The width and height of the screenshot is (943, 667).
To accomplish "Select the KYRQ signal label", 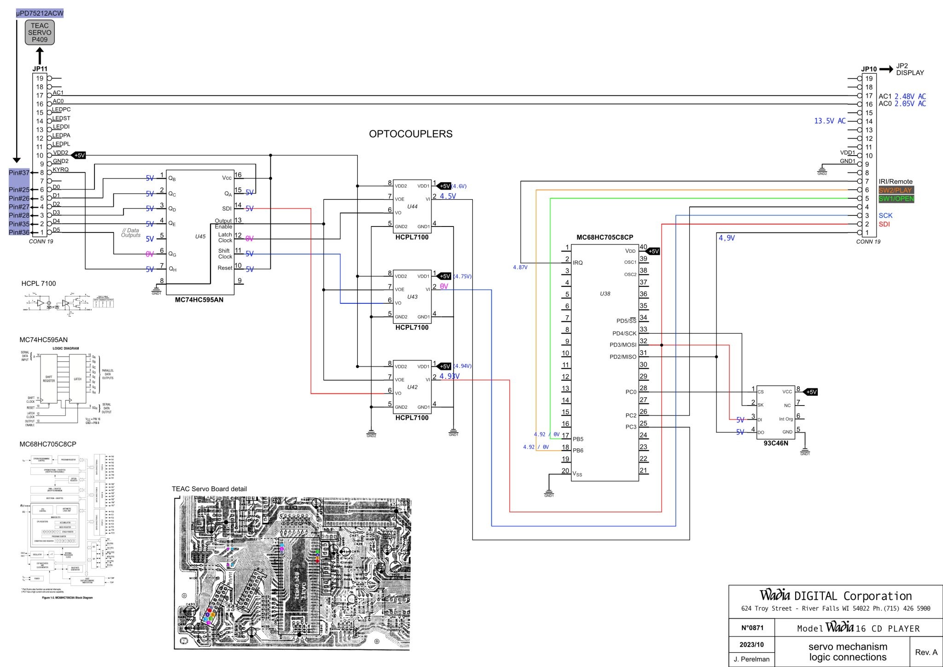I will coord(61,169).
